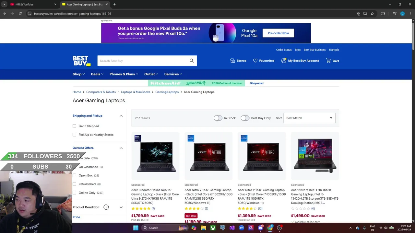The width and height of the screenshot is (415, 233).
Task: Open the media controls icon in Chrome toolbar
Action: click(x=395, y=14)
